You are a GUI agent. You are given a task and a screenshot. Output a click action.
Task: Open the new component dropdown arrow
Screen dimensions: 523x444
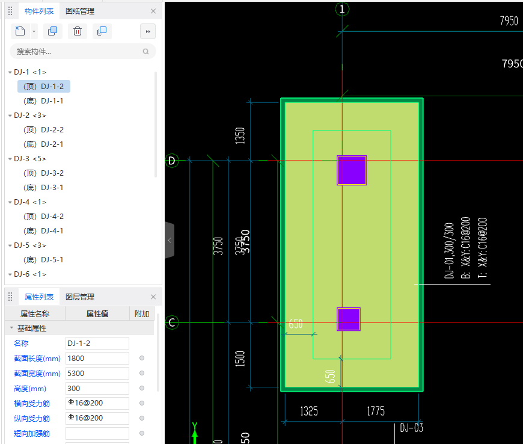[x=34, y=32]
